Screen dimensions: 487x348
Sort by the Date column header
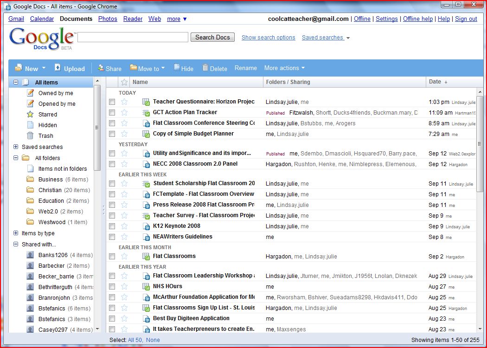pyautogui.click(x=438, y=82)
